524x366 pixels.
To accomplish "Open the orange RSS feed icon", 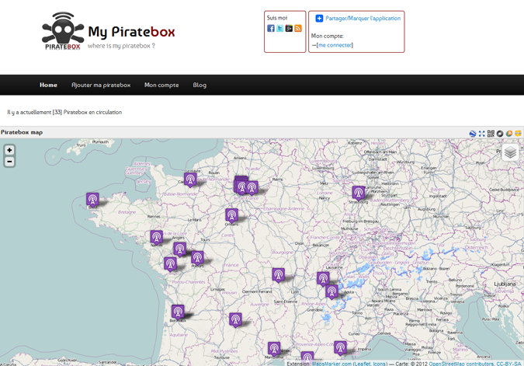I will [x=297, y=29].
